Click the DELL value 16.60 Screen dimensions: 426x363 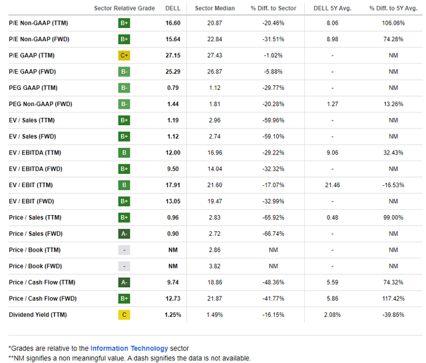(x=173, y=23)
